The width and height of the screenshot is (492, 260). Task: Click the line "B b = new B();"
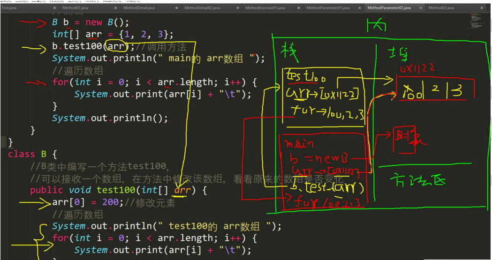[91, 22]
